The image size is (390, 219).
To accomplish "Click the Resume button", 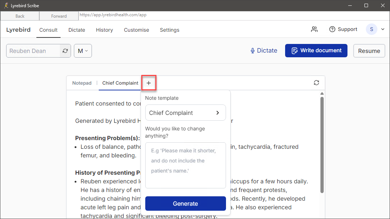I will (369, 51).
